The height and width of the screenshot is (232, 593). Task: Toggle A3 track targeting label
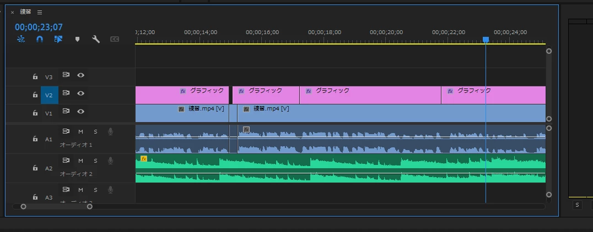pos(49,197)
